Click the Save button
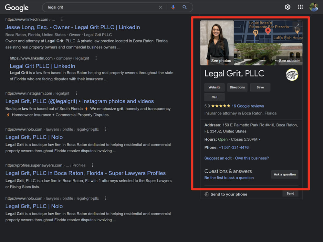 [x=260, y=87]
